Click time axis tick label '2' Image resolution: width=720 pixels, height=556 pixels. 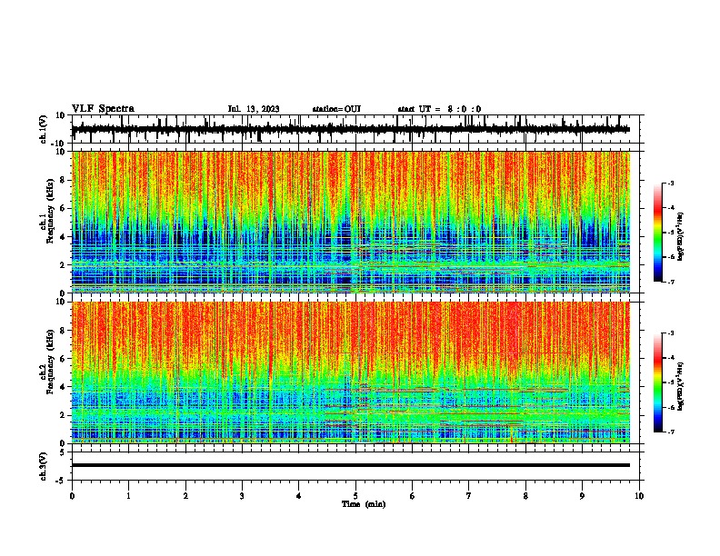click(185, 496)
